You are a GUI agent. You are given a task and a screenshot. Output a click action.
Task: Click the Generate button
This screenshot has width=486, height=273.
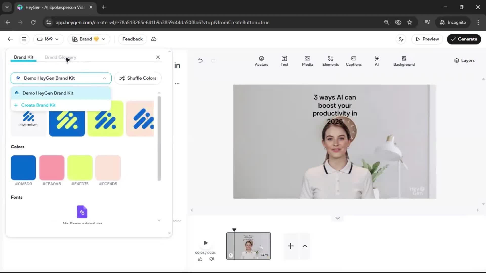coord(464,39)
